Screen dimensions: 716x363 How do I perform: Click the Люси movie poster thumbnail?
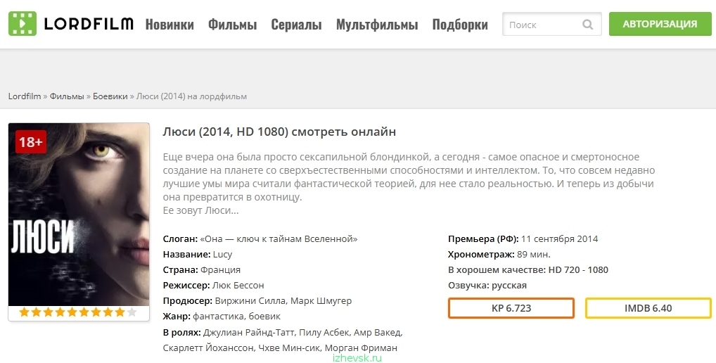pos(79,215)
